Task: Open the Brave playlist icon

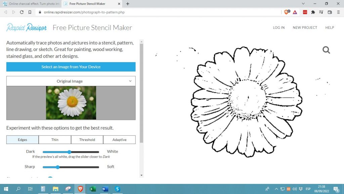Action: (321, 12)
